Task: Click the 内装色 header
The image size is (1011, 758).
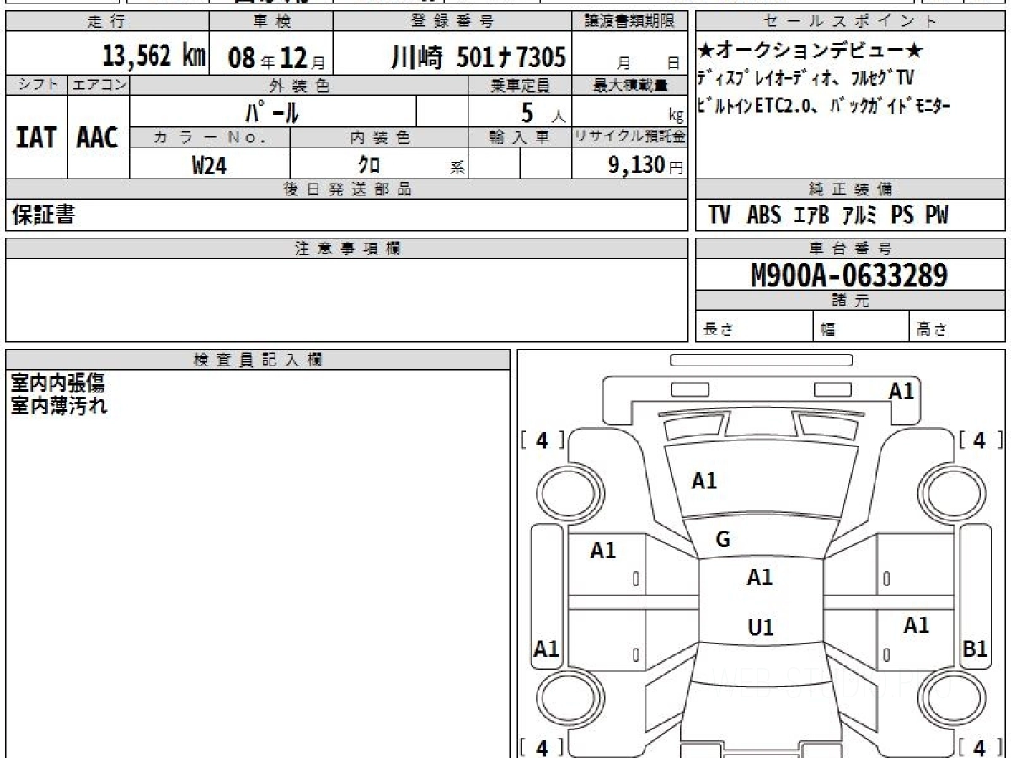Action: point(379,137)
